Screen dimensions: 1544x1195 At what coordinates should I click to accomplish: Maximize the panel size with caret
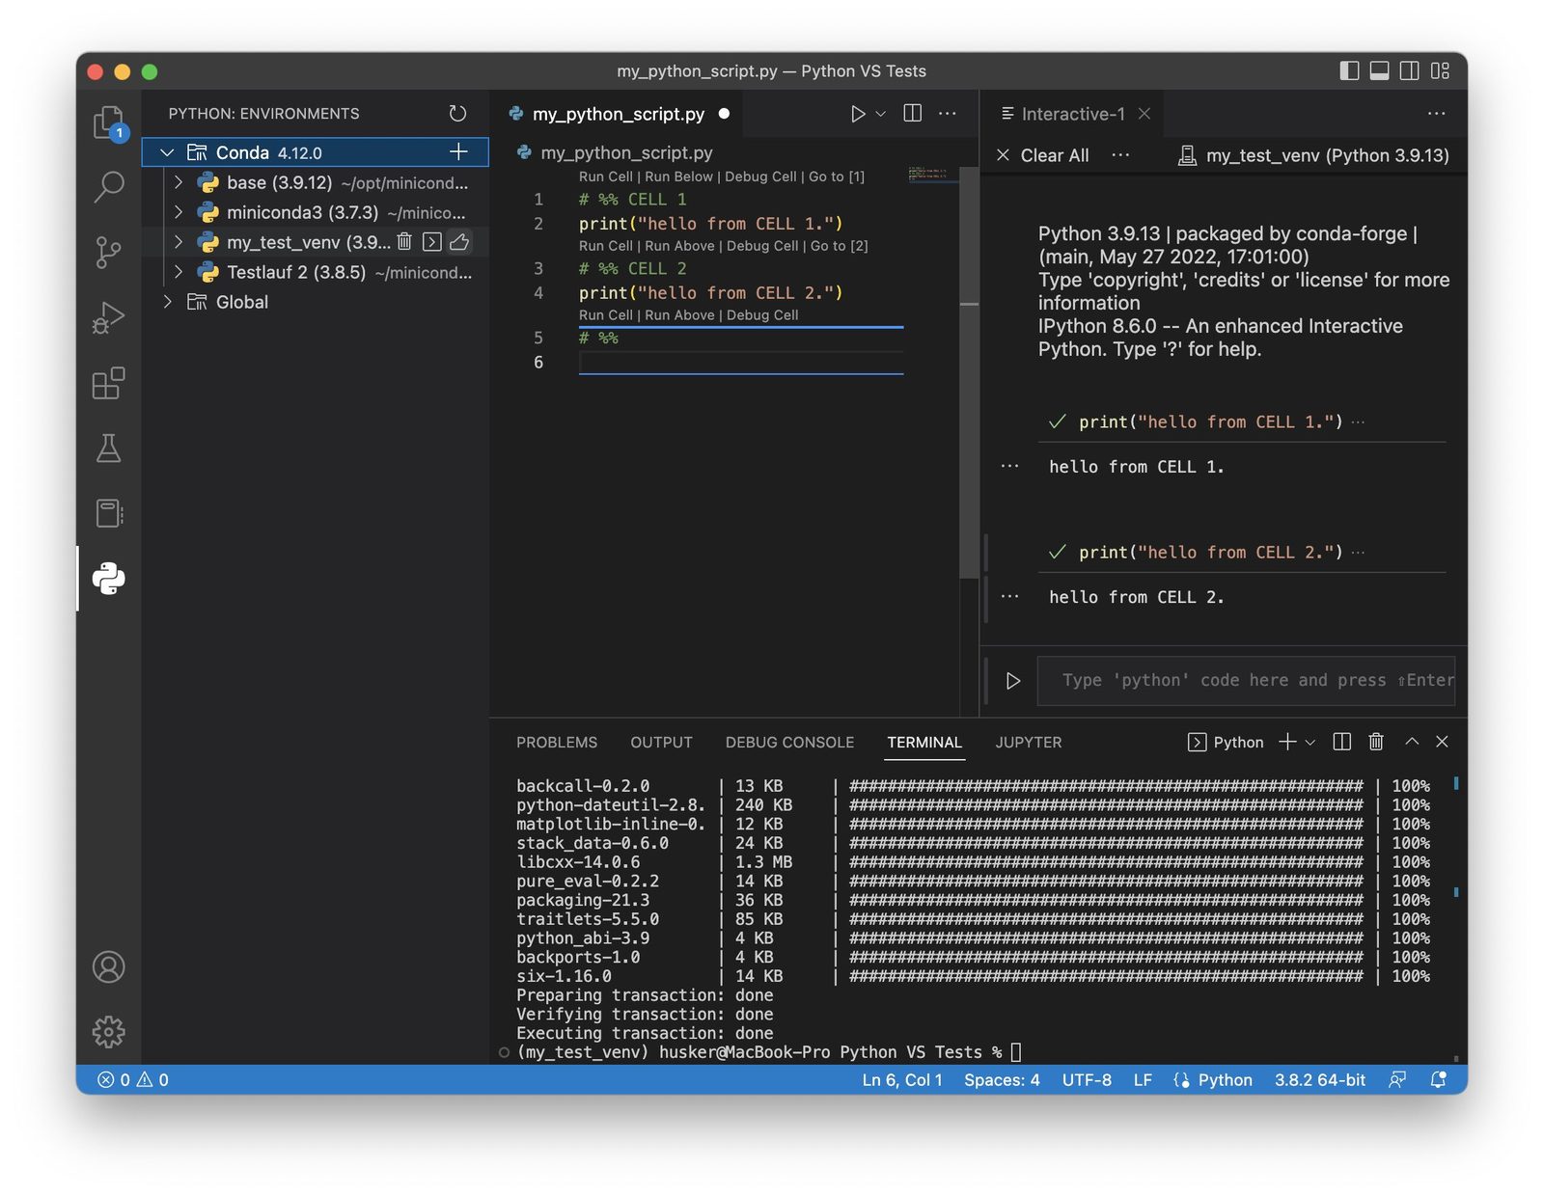point(1412,742)
